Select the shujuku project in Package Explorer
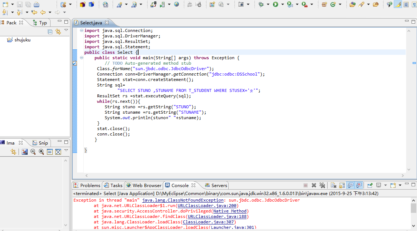The image size is (417, 231). coord(22,40)
